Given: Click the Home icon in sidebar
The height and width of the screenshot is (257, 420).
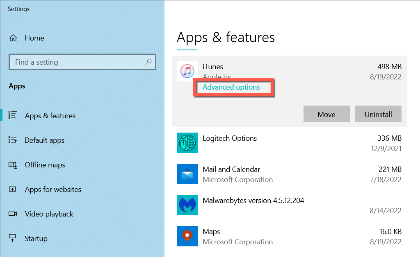Looking at the screenshot, I should pos(13,38).
